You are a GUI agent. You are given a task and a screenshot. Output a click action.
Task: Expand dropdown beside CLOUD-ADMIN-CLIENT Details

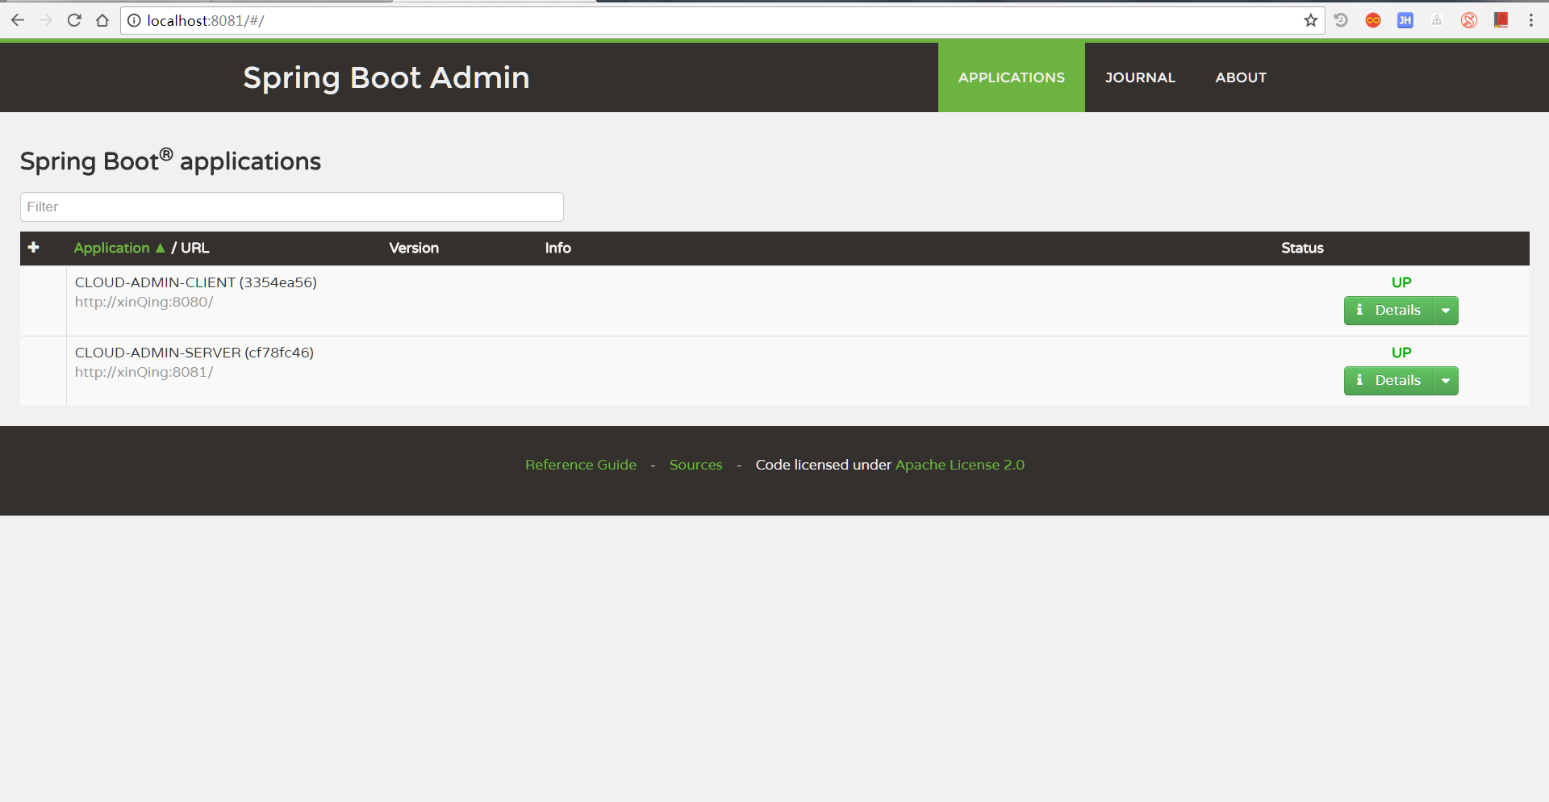[x=1446, y=311]
